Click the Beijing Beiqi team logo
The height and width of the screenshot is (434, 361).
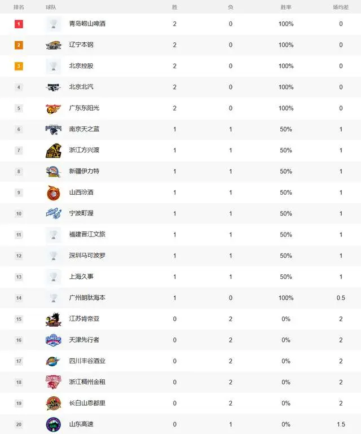(x=53, y=87)
